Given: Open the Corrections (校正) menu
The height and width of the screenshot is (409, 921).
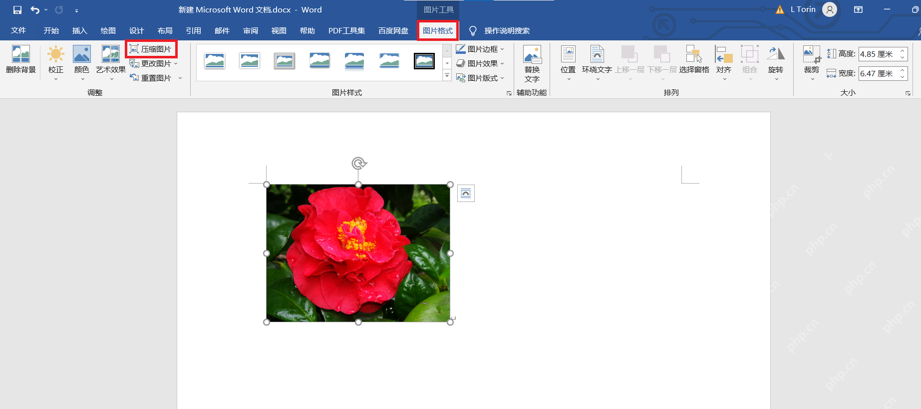Looking at the screenshot, I should coord(56,62).
